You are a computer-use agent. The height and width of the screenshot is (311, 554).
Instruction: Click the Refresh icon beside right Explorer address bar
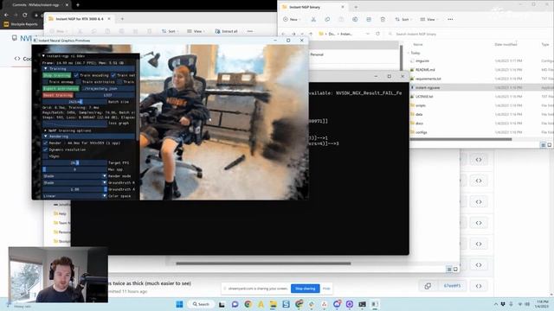[377, 34]
